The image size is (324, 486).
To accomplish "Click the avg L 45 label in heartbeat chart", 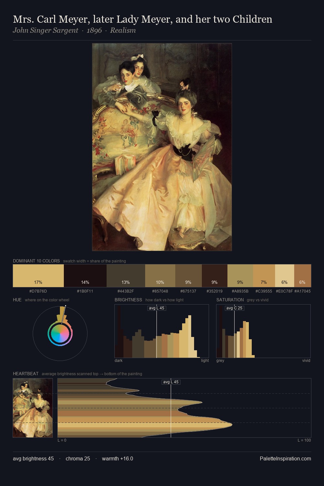I will pyautogui.click(x=171, y=382).
